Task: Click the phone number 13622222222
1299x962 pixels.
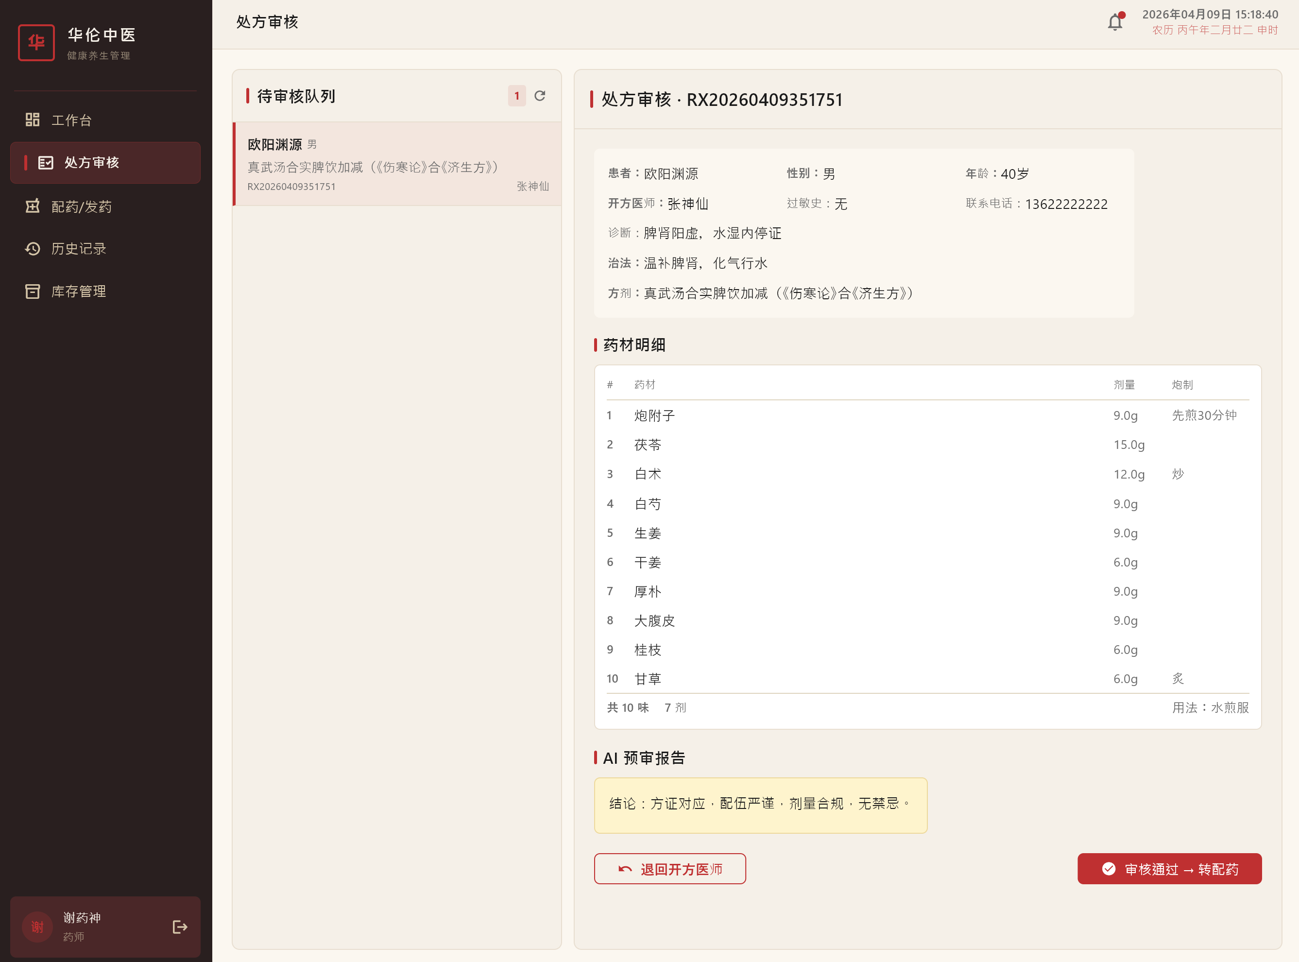Action: point(1066,204)
